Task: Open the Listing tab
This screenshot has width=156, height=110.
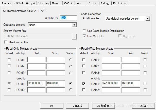Action: [44, 3]
